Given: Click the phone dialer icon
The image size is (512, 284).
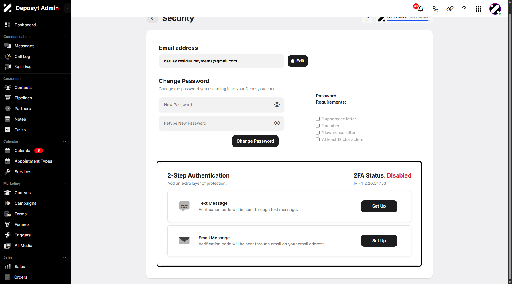Looking at the screenshot, I should tap(435, 9).
